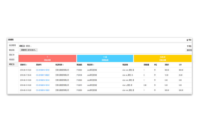Image resolution: width=199 pixels, height=133 pixels.
Task: Select the date cell 2019-06-19 19:33
Action: click(x=26, y=90)
